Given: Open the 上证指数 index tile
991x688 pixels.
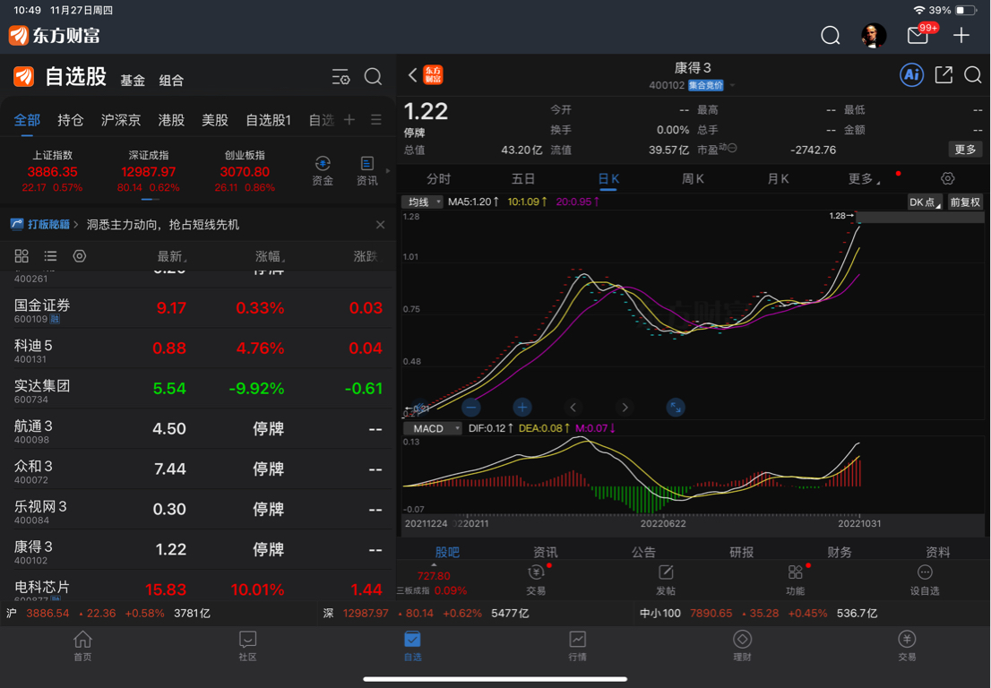Looking at the screenshot, I should [x=53, y=171].
